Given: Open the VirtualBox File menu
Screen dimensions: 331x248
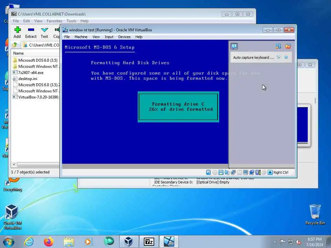Looking at the screenshot, I should click(67, 37).
